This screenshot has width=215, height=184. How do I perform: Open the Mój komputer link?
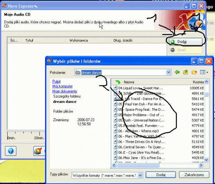(x=62, y=86)
